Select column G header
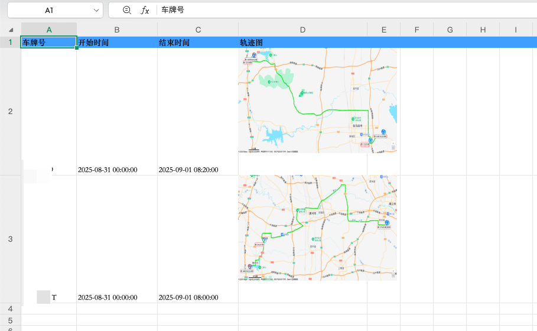The width and height of the screenshot is (537, 331). click(450, 30)
